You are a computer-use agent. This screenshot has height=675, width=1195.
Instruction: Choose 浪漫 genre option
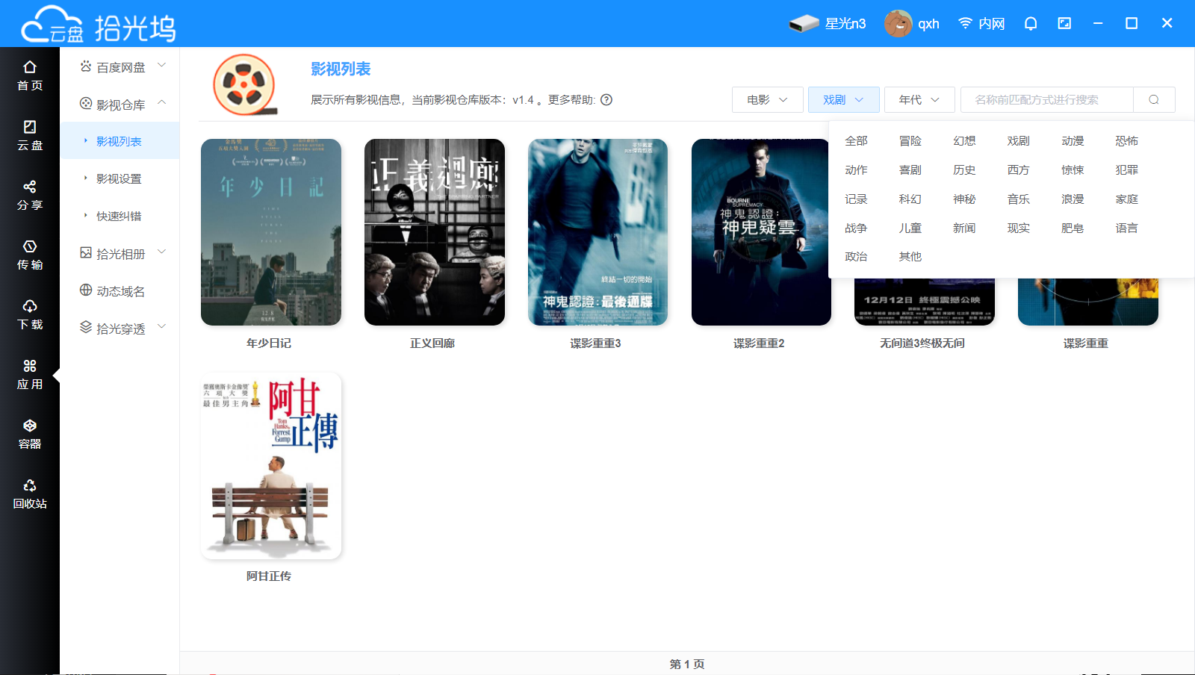pyautogui.click(x=1073, y=199)
